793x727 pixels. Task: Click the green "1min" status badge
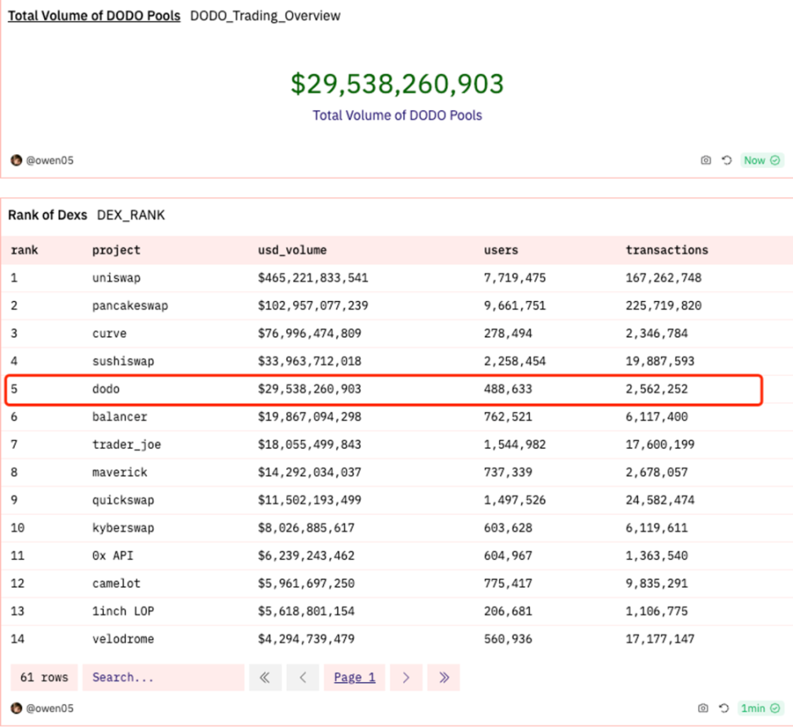[760, 708]
